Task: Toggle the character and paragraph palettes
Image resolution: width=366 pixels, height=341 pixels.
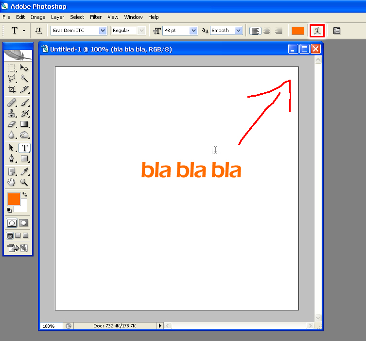Action: tap(337, 31)
